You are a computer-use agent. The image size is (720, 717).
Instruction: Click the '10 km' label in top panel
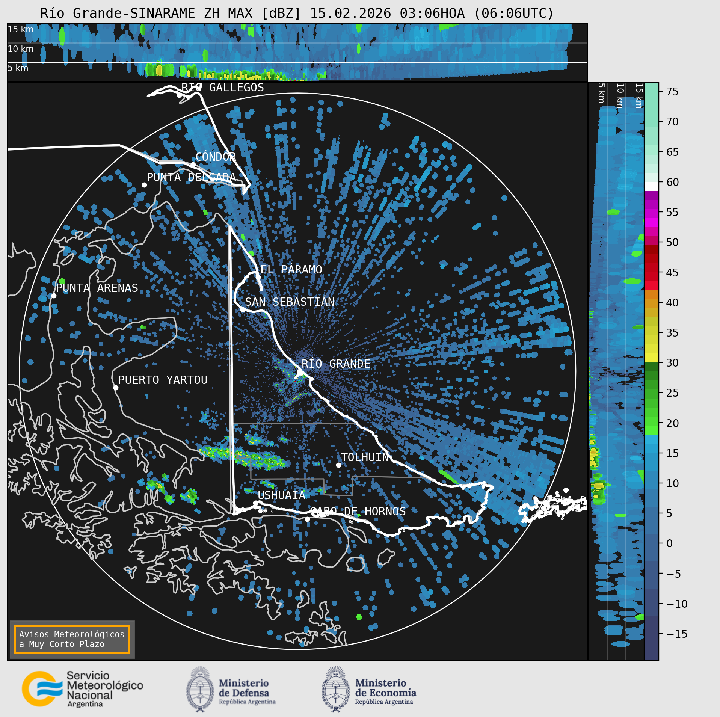pos(20,49)
